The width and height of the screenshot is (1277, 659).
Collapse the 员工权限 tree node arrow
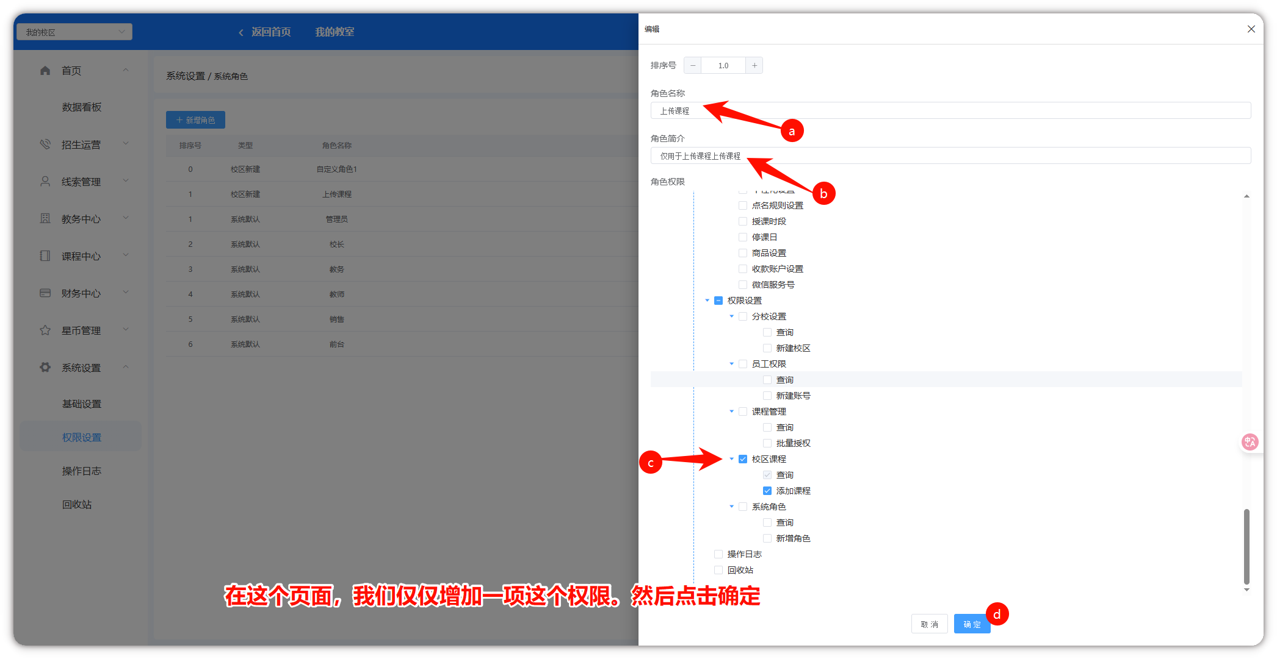pos(732,364)
